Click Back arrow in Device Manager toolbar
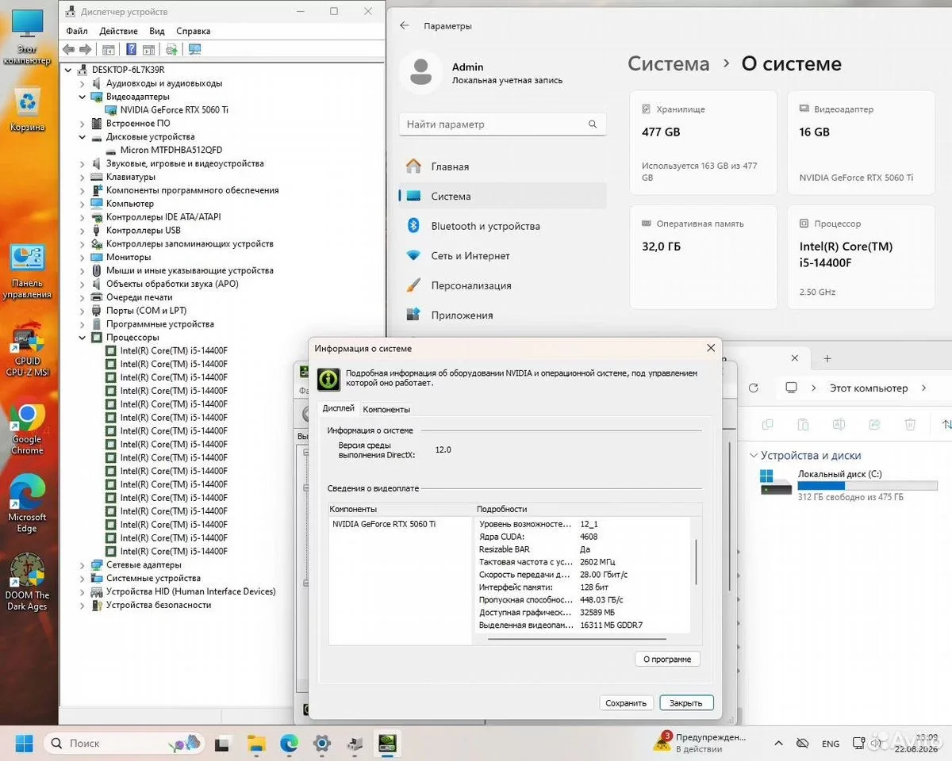Image resolution: width=952 pixels, height=761 pixels. pos(69,49)
